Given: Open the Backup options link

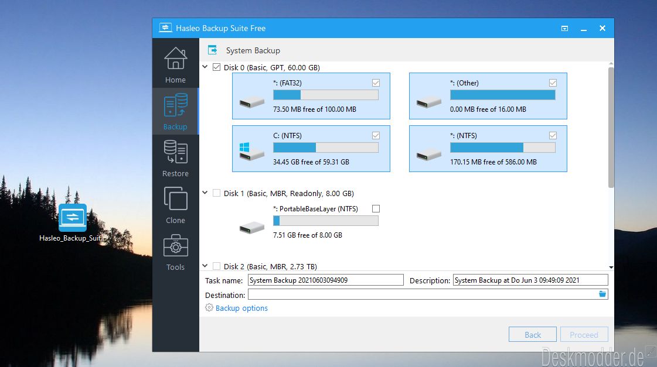Looking at the screenshot, I should (241, 308).
